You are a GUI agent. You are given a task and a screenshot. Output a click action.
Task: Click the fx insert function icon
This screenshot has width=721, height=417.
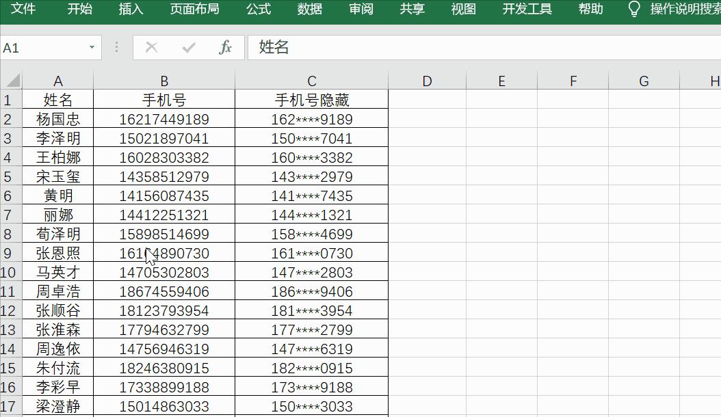(226, 48)
